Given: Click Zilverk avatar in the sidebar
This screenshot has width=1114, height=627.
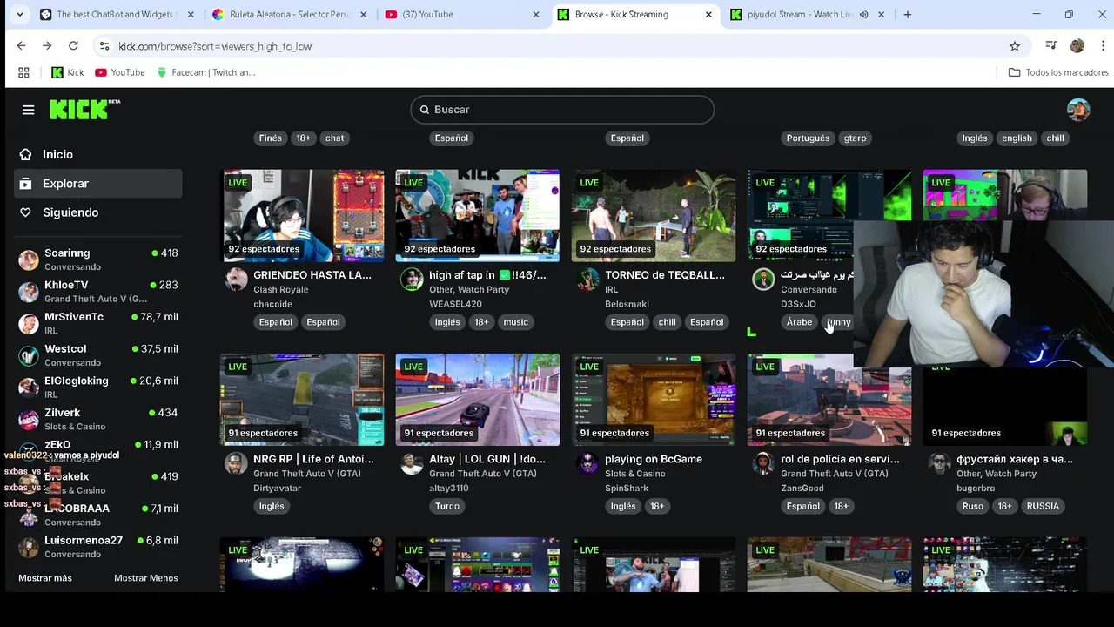Looking at the screenshot, I should (x=29, y=420).
